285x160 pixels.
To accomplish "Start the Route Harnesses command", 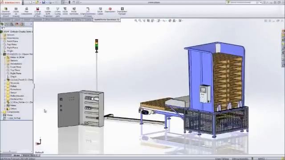I will 74,11.
